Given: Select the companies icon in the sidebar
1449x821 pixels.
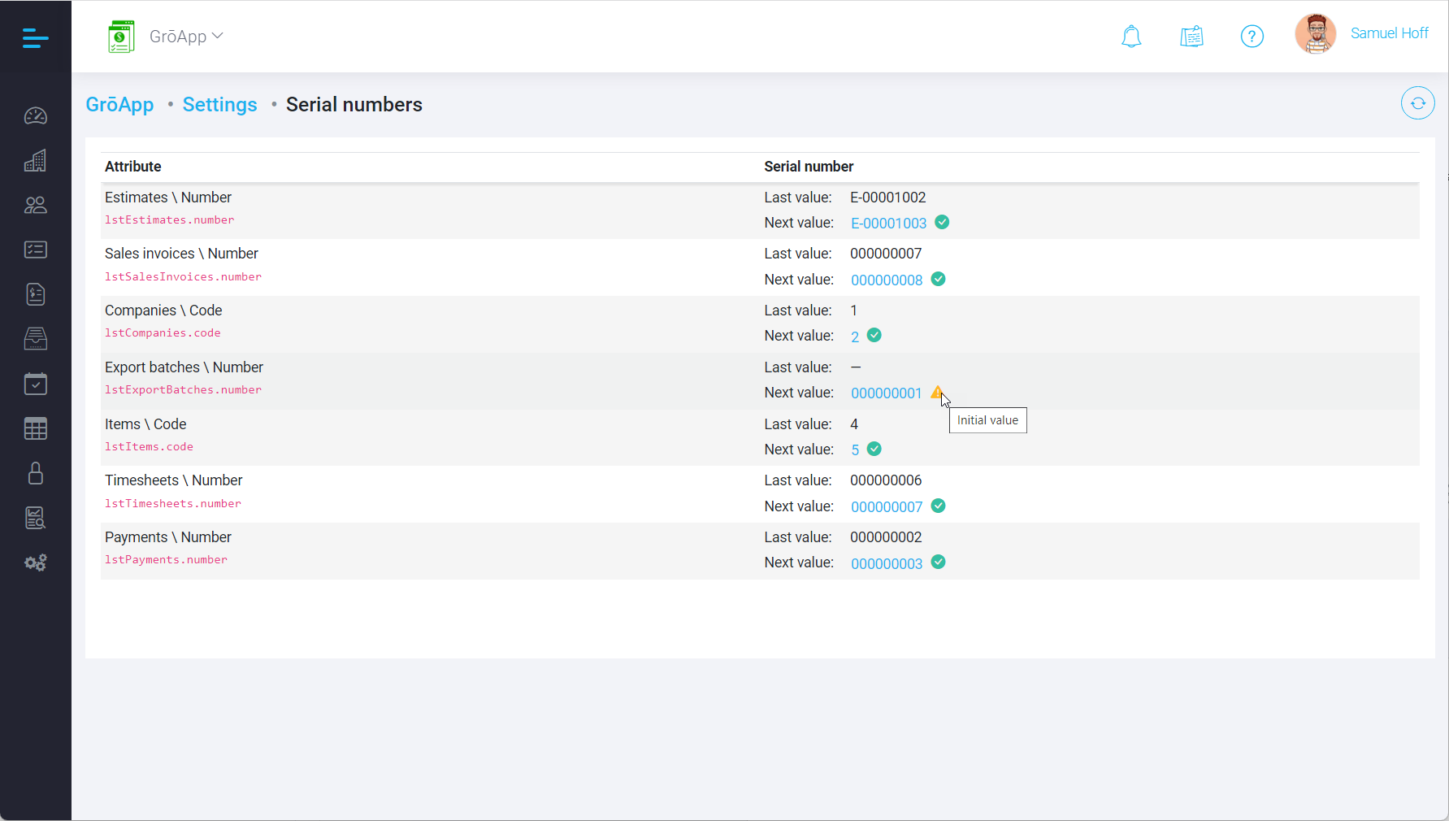Looking at the screenshot, I should (x=36, y=160).
